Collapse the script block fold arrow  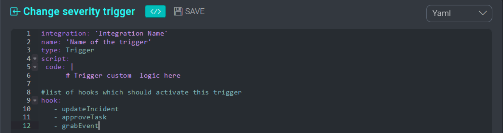[35, 59]
